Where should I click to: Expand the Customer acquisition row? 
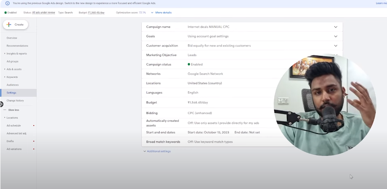(x=336, y=46)
